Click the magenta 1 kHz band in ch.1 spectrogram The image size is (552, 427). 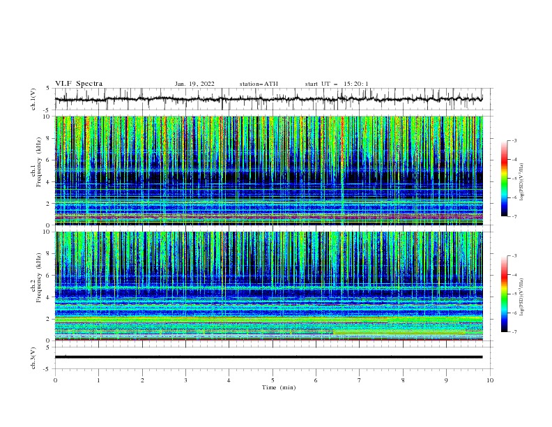pyautogui.click(x=269, y=216)
